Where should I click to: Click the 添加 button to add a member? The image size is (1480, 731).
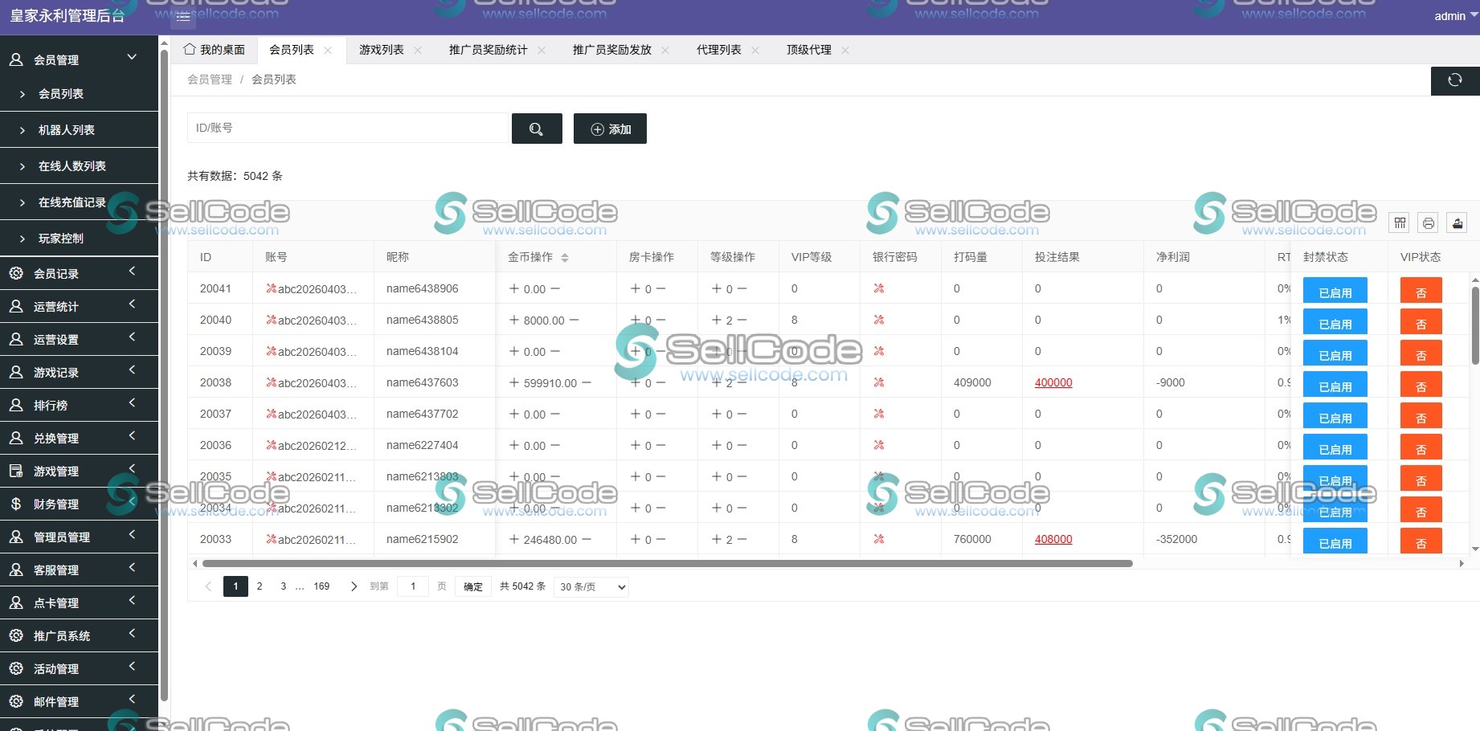pyautogui.click(x=610, y=129)
